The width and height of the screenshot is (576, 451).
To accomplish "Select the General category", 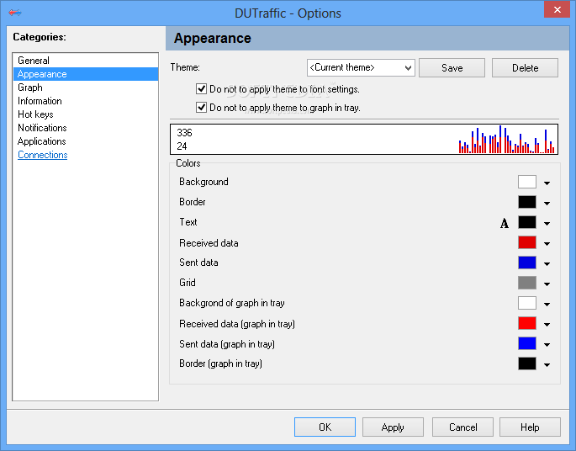I will pyautogui.click(x=86, y=61).
